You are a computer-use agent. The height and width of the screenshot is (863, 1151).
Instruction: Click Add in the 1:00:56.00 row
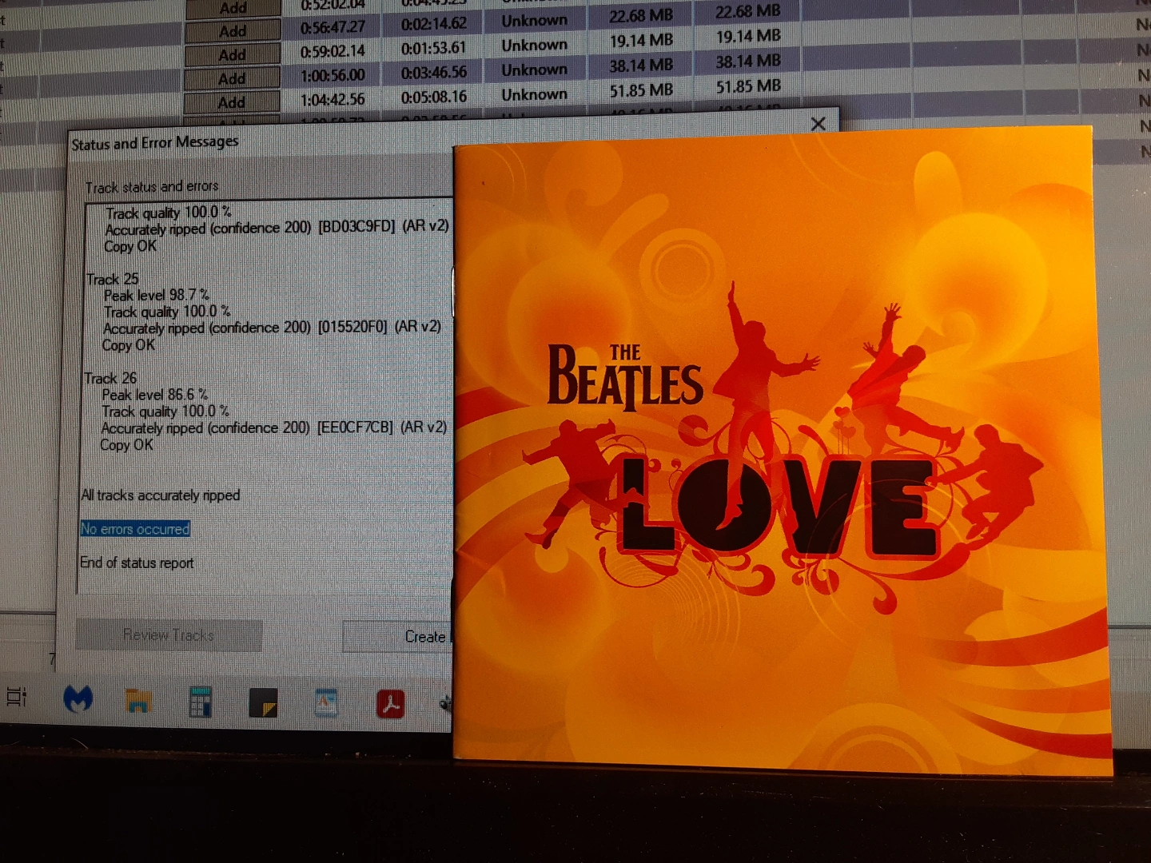[x=232, y=78]
